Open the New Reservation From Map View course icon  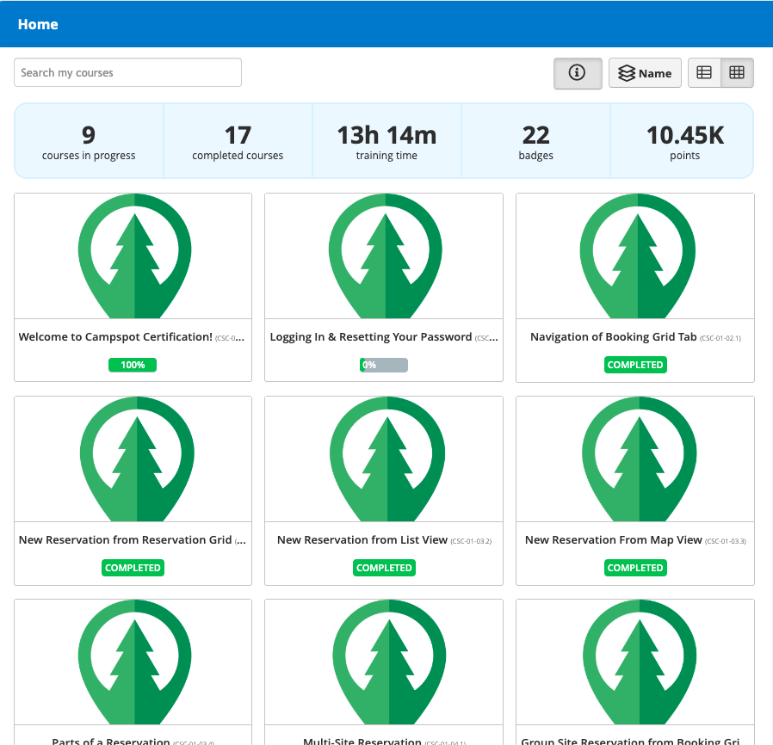[x=635, y=458]
